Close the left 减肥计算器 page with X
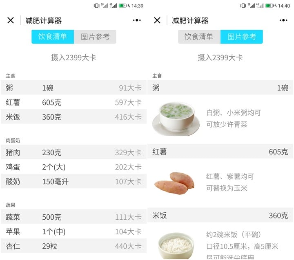Image resolution: width=294 pixels, height=260 pixels. (x=11, y=20)
